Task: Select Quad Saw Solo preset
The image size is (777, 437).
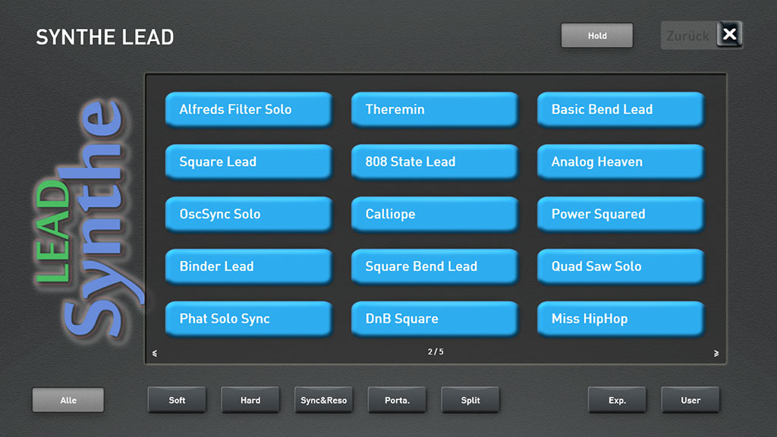Action: pyautogui.click(x=620, y=266)
